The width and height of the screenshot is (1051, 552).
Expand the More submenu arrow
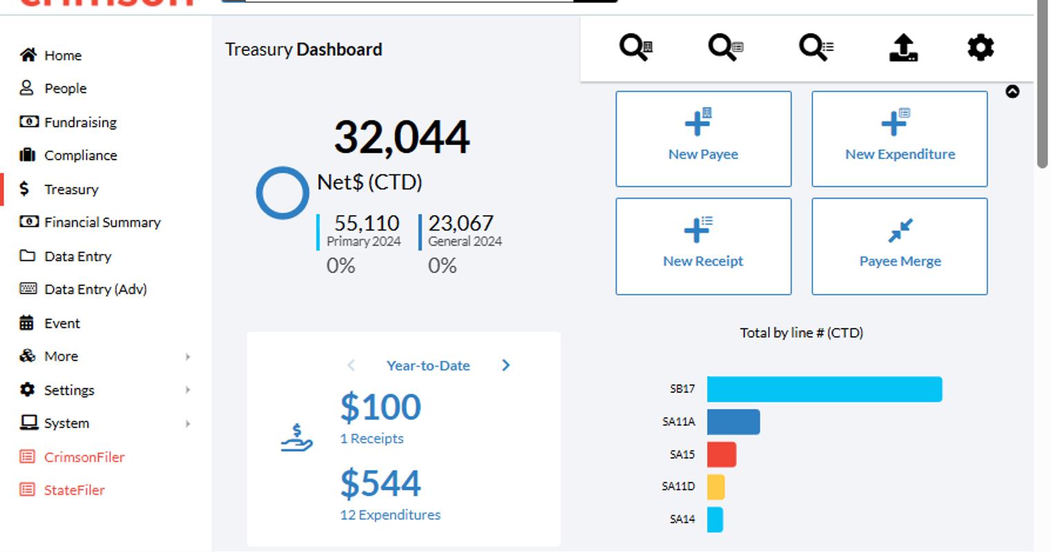187,357
